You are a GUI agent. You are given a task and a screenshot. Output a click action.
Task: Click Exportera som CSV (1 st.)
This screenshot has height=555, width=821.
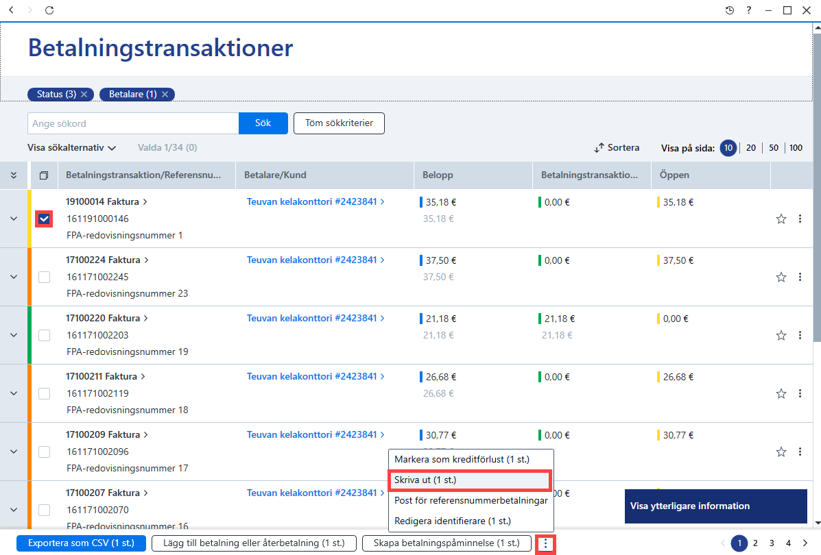click(x=81, y=543)
